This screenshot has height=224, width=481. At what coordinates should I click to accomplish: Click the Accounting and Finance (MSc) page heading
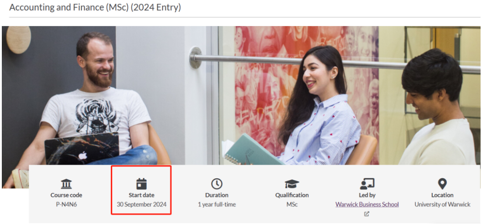tap(95, 8)
